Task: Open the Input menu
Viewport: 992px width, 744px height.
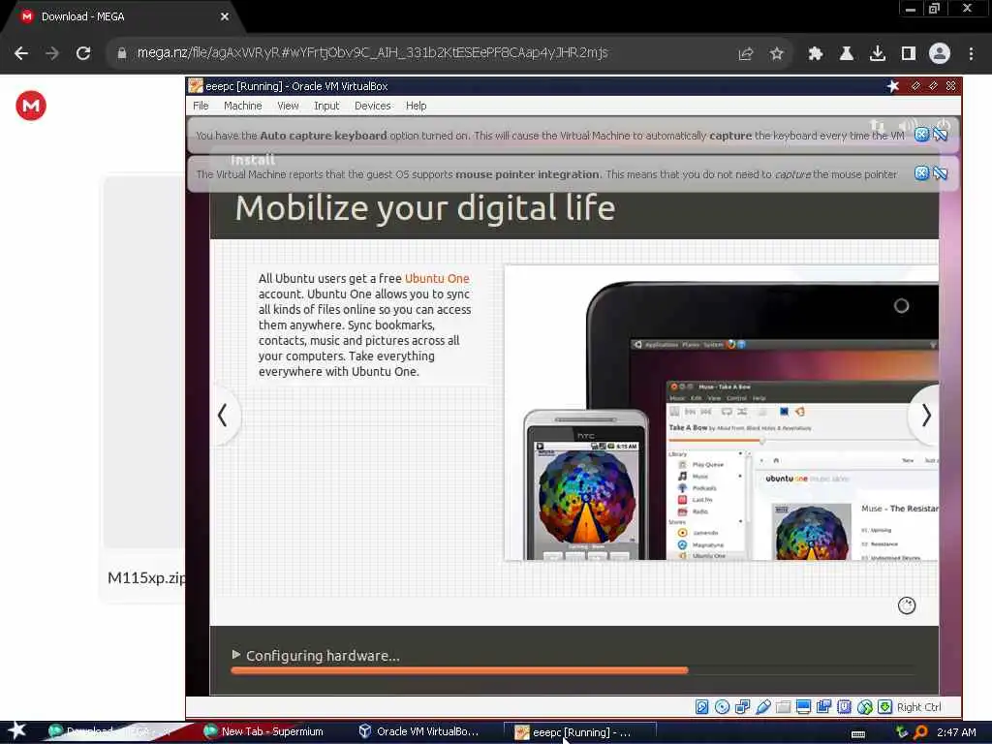Action: coord(326,106)
